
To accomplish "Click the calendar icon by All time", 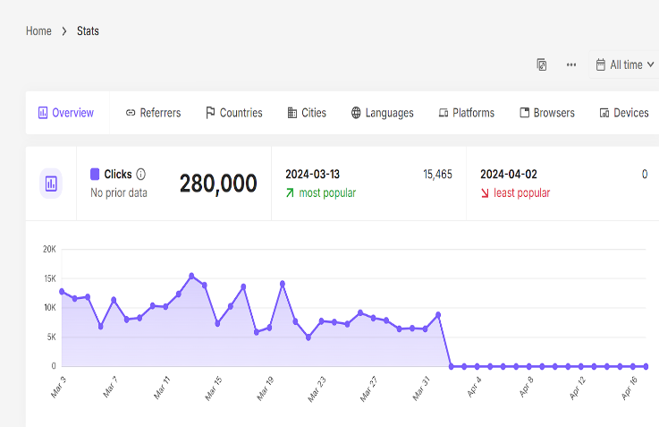I will click(601, 64).
